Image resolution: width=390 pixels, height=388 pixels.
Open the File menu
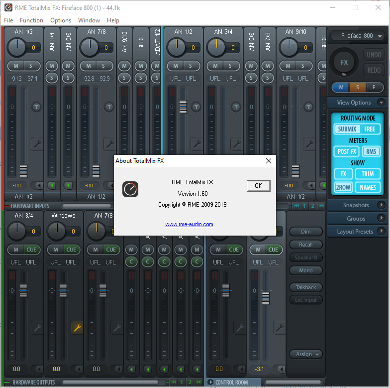pyautogui.click(x=8, y=20)
